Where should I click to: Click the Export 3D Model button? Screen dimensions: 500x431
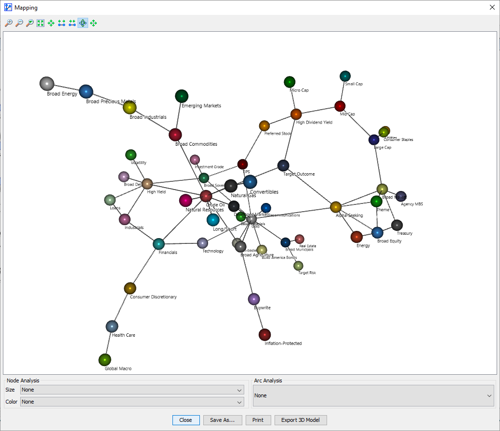coord(300,420)
